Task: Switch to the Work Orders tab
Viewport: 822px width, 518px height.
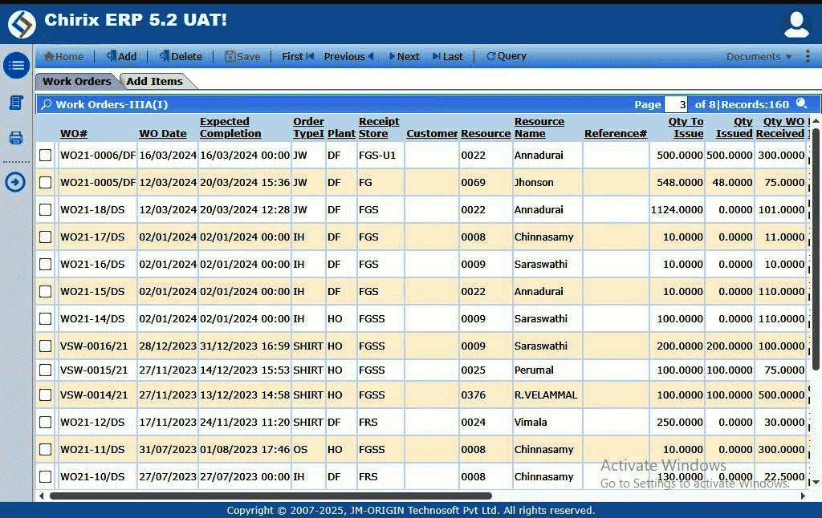Action: (77, 81)
